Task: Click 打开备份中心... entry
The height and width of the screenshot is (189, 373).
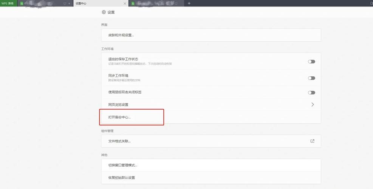Action: (211, 117)
